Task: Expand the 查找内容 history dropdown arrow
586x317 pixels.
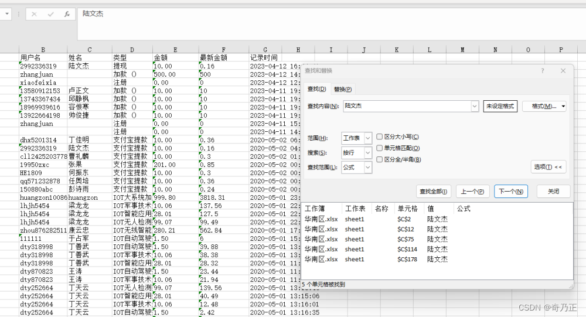Action: tap(475, 106)
